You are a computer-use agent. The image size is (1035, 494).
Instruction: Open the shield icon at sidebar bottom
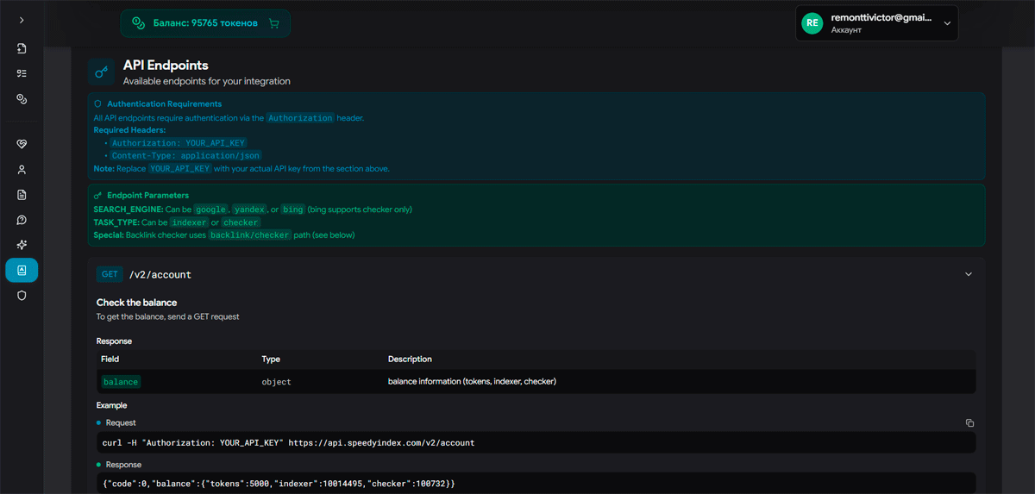coord(22,296)
